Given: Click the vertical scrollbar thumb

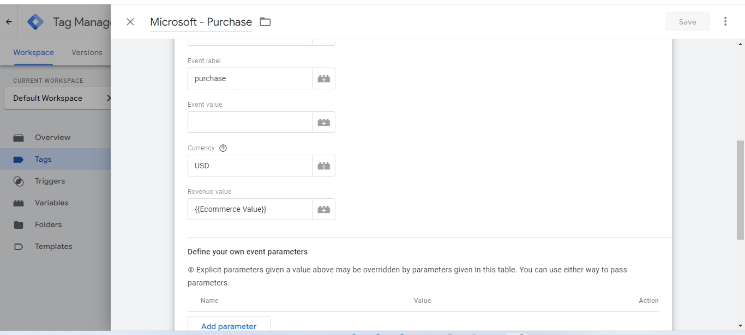Looking at the screenshot, I should [740, 190].
